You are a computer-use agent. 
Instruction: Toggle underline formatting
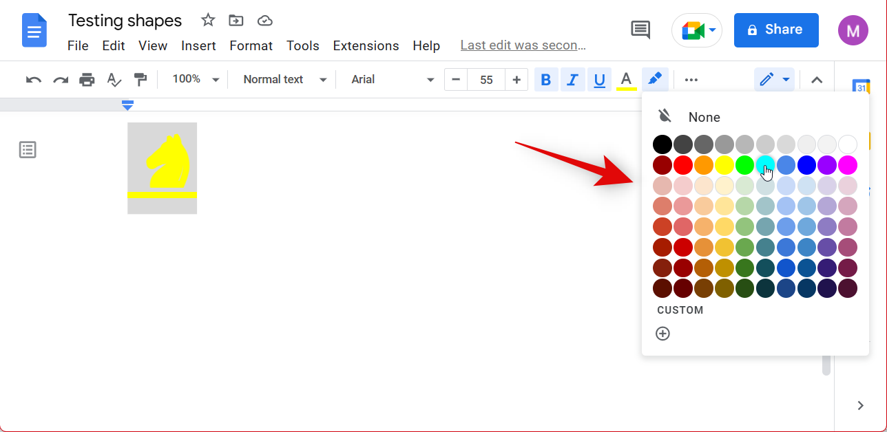click(x=599, y=80)
